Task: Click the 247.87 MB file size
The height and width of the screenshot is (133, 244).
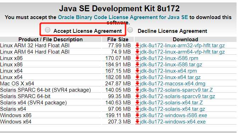Action: pos(118,84)
